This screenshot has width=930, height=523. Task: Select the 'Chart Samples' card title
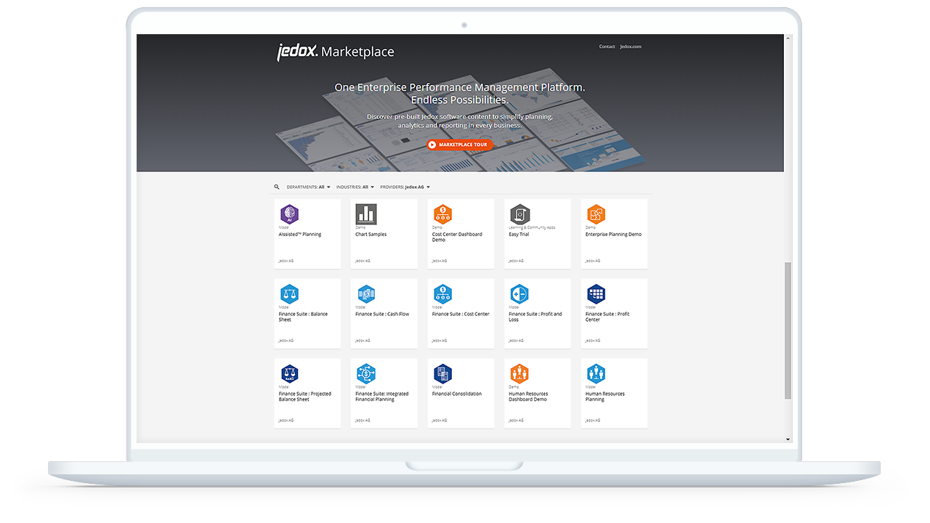pos(371,235)
